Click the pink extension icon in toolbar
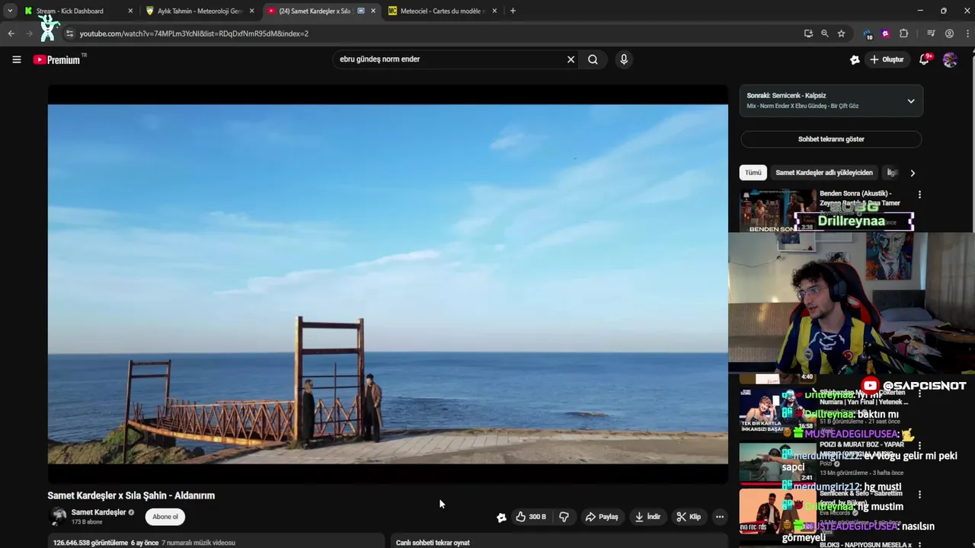This screenshot has width=975, height=548. tap(885, 33)
